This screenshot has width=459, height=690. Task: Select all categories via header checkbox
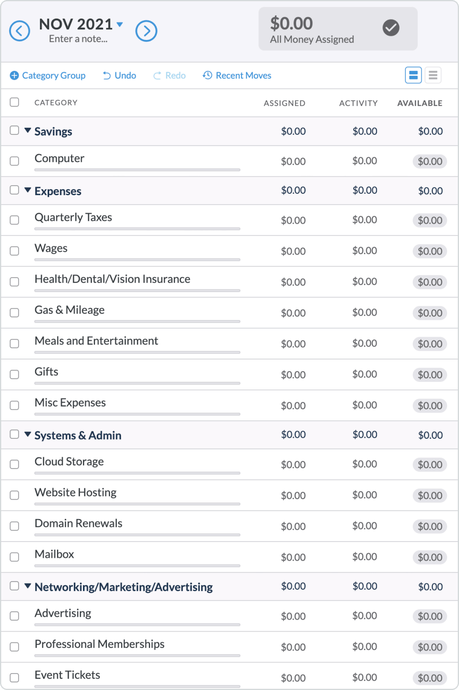(x=14, y=102)
